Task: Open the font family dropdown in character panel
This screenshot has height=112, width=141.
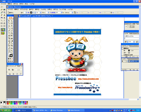Action: click(132, 36)
